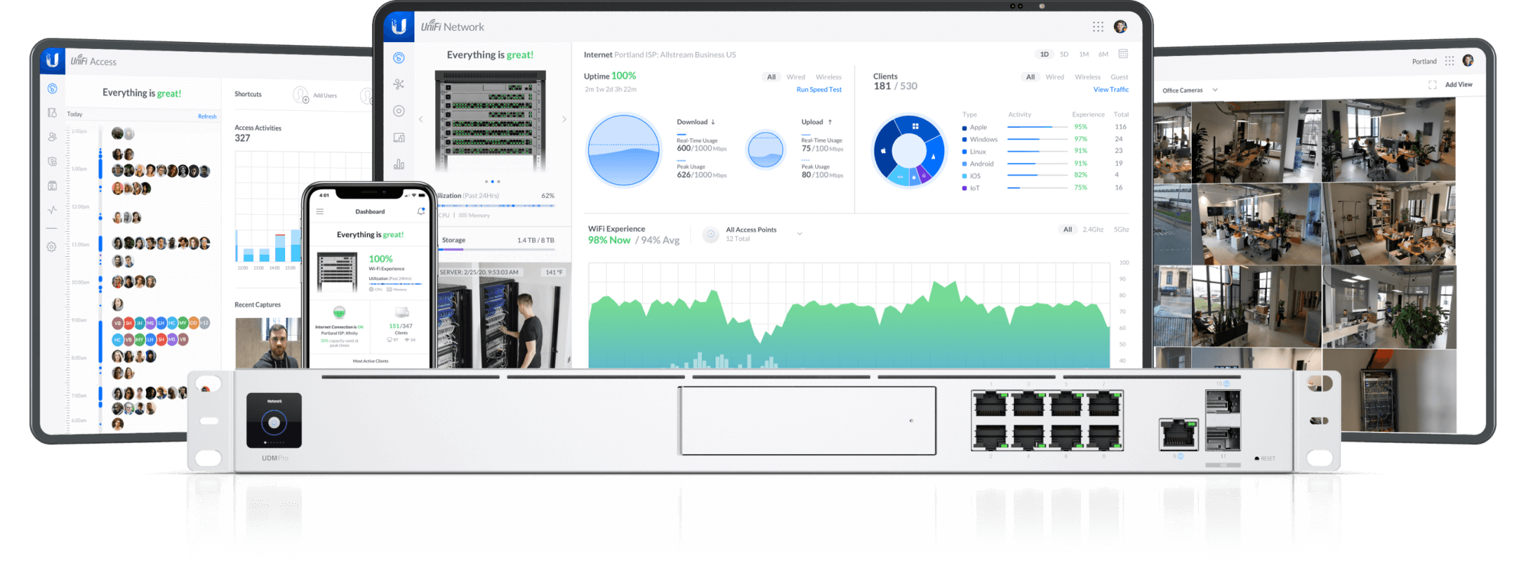Select the Guest filter in the Clients panel
Image resolution: width=1526 pixels, height=572 pixels.
pyautogui.click(x=1119, y=77)
